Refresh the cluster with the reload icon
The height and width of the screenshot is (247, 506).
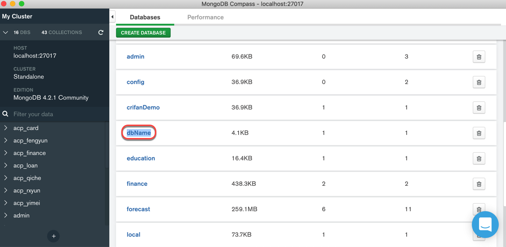coord(101,33)
